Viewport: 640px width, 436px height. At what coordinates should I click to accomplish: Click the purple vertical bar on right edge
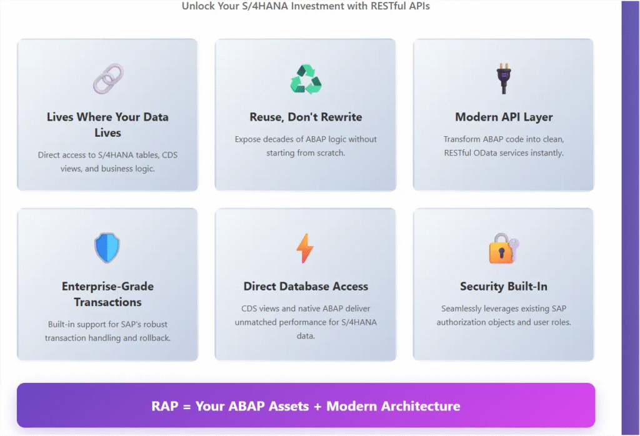[x=630, y=212]
